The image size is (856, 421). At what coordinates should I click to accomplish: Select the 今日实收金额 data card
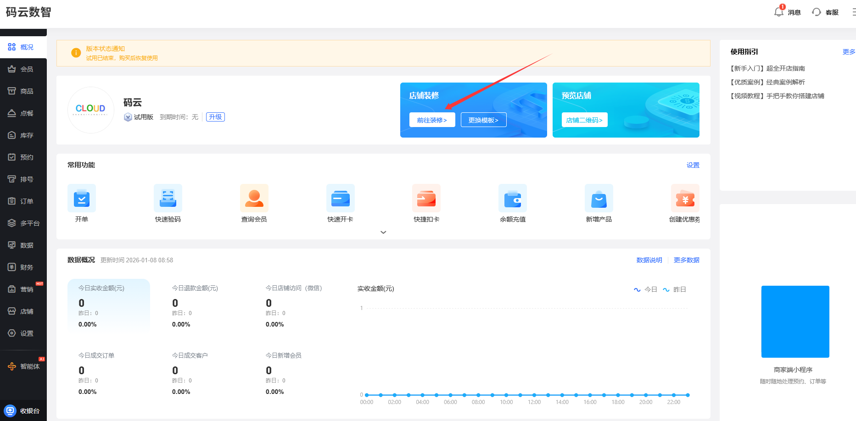pos(109,305)
